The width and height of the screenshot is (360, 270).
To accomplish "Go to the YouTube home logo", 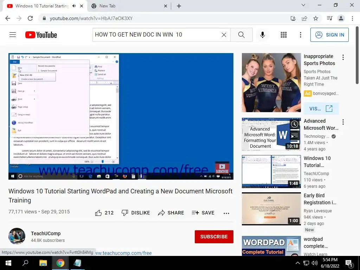I will coord(41,35).
